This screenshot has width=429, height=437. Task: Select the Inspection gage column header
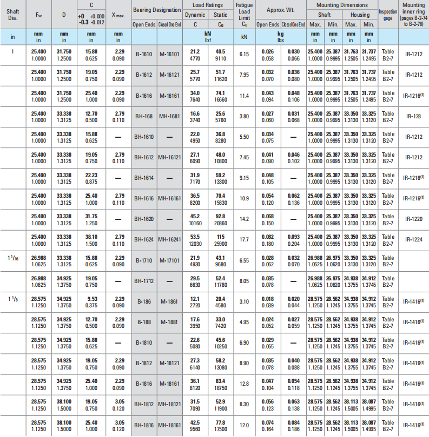tap(387, 15)
